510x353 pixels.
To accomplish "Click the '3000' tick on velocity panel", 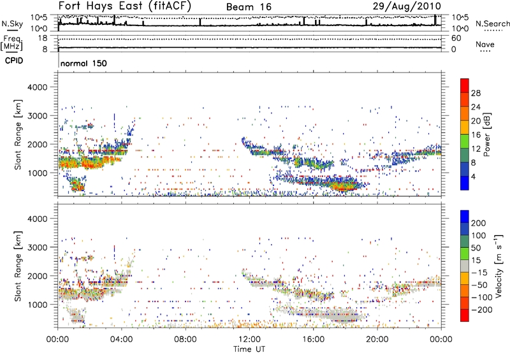I will click(x=38, y=247).
